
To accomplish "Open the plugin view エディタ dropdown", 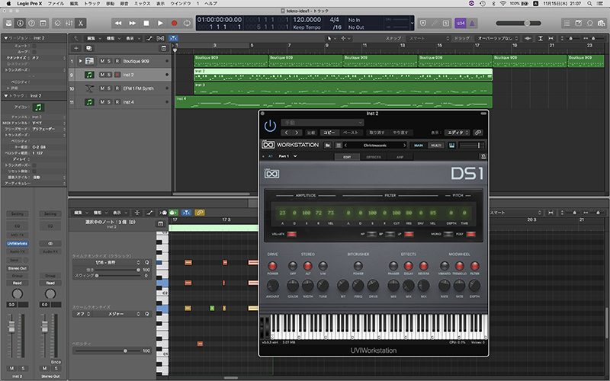I will 457,133.
